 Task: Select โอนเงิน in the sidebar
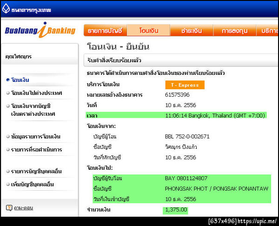[x=20, y=80]
